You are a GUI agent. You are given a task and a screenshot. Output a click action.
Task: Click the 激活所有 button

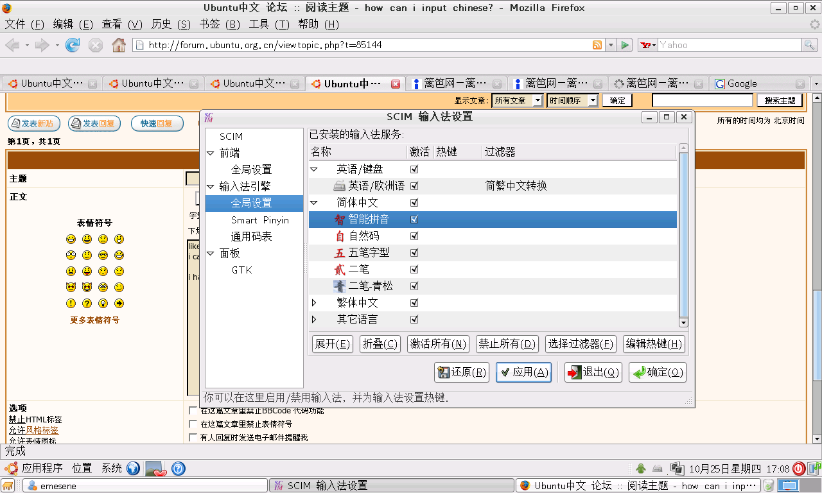tap(439, 344)
